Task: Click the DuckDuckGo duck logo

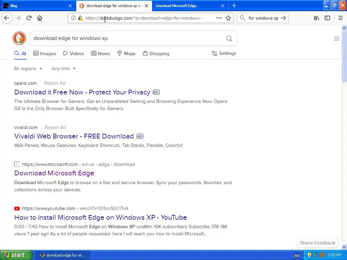Action: click(19, 38)
